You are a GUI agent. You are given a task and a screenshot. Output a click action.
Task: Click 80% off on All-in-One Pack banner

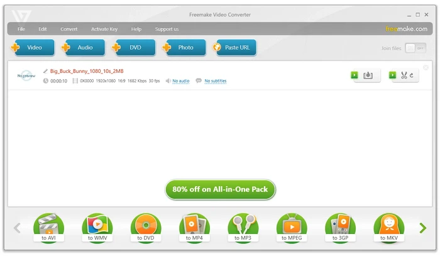click(220, 189)
